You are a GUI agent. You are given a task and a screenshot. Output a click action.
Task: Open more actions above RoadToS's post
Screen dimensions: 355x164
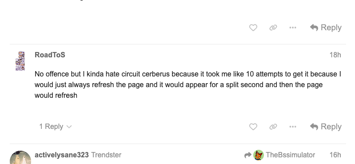(293, 28)
